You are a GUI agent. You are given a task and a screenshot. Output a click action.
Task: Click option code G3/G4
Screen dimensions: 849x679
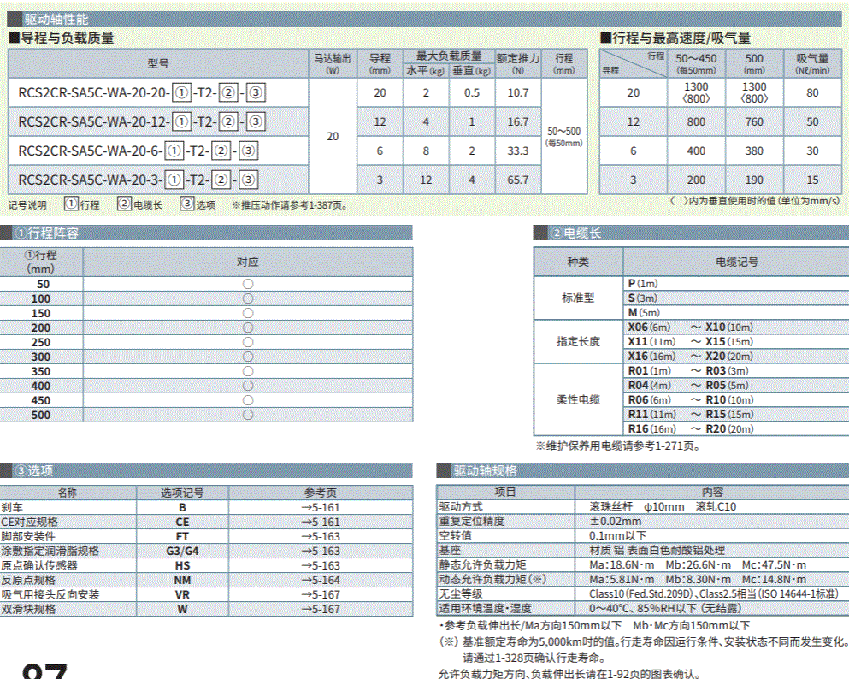click(x=182, y=552)
